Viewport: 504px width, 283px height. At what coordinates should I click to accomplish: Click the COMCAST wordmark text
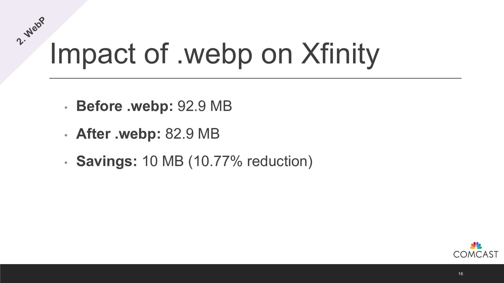(x=476, y=254)
